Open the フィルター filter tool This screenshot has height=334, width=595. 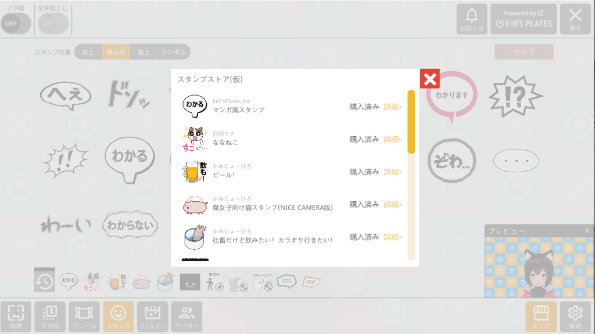152,317
